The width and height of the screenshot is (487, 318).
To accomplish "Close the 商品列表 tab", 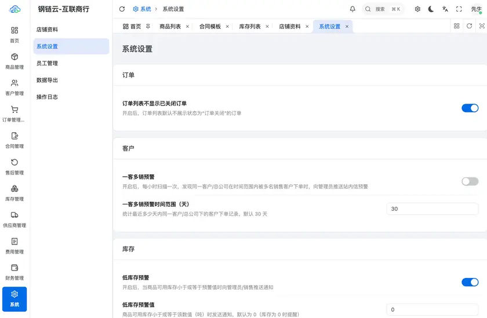I will click(188, 27).
